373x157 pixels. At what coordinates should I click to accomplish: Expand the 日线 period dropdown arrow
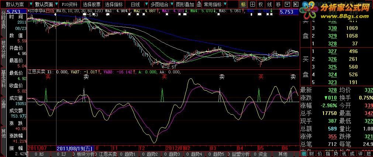146,4
